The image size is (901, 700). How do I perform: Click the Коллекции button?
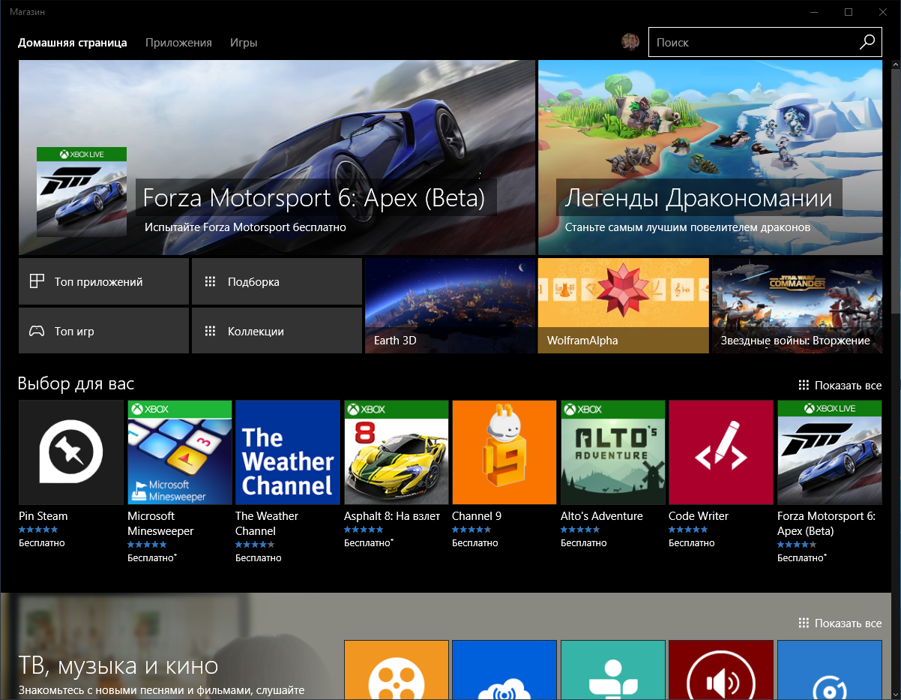[x=277, y=331]
